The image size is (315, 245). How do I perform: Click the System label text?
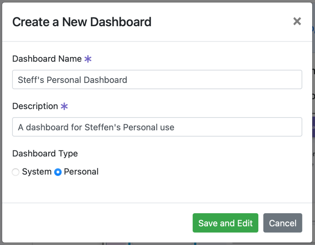(37, 172)
